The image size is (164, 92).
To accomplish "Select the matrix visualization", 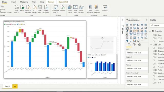I will 135,38.
